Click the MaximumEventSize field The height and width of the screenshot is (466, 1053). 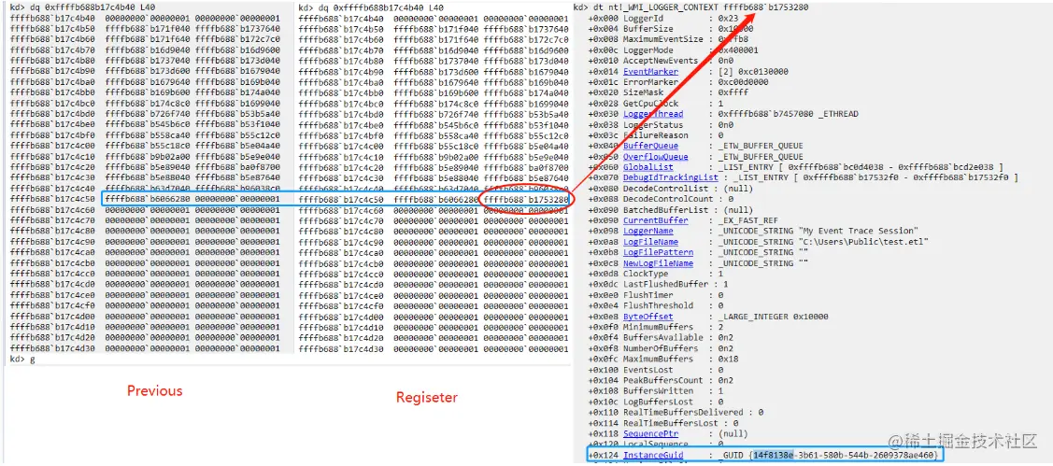pos(663,39)
